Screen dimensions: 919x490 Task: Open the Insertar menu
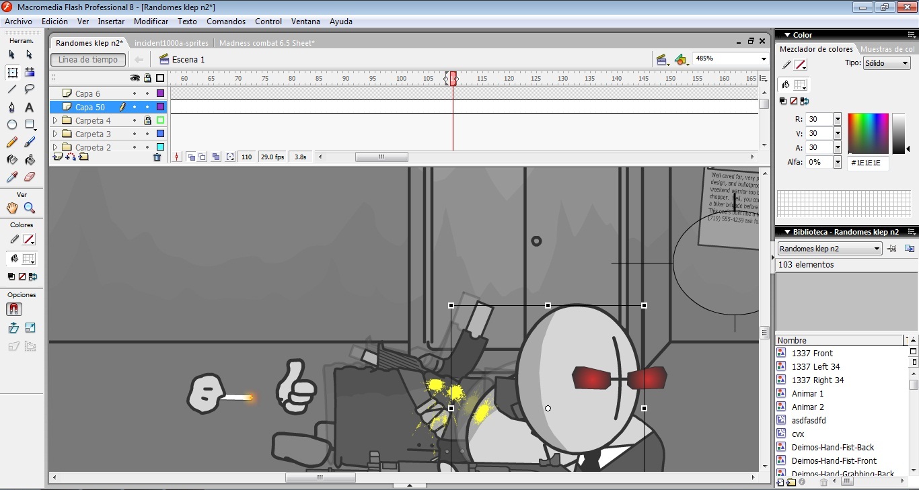coord(111,22)
